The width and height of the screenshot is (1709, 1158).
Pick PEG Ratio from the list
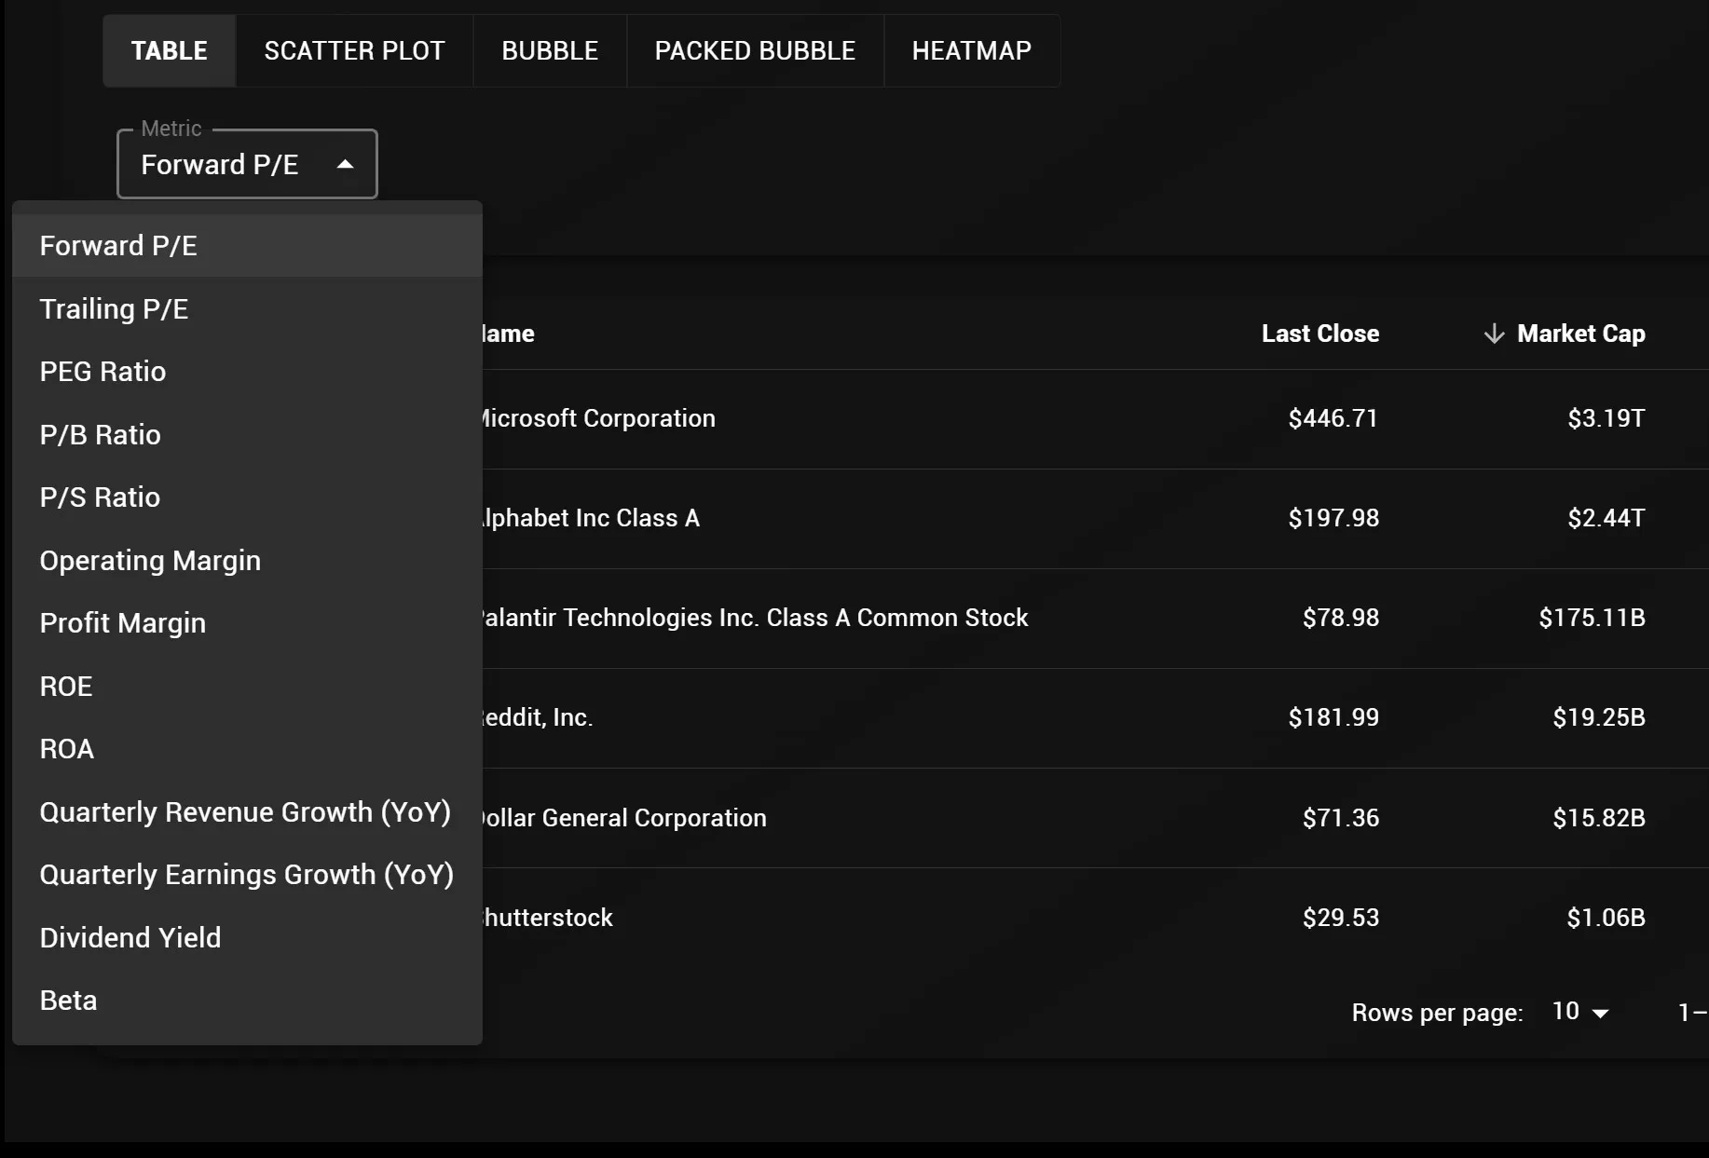tap(247, 372)
